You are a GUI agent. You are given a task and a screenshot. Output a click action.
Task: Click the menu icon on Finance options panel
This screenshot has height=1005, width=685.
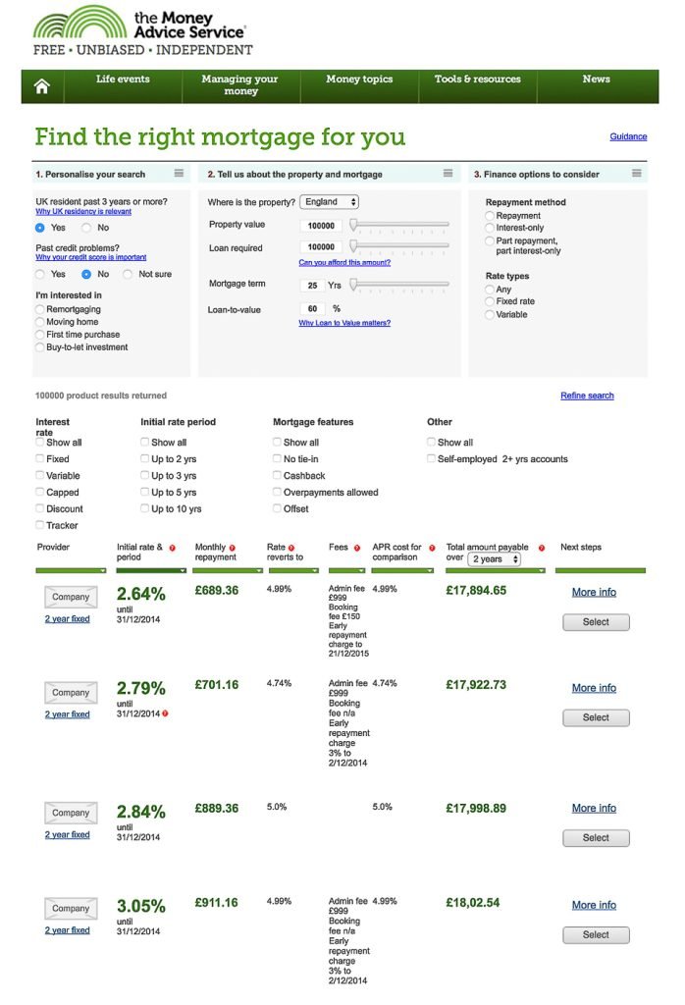[x=637, y=174]
